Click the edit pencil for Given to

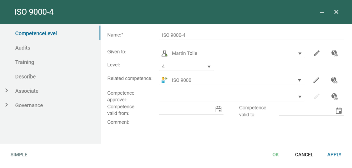317,53
